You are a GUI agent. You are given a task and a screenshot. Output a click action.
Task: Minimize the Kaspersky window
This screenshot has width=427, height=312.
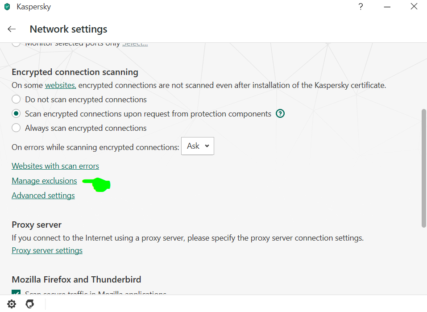pos(386,7)
